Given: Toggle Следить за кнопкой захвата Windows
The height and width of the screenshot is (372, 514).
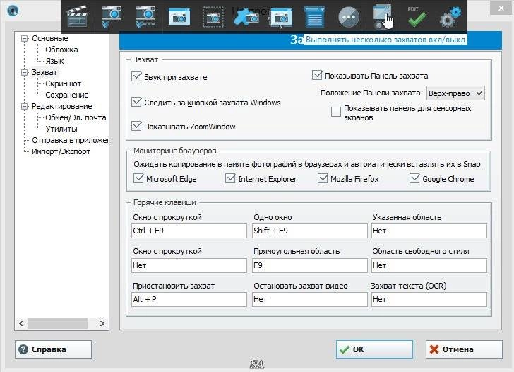Looking at the screenshot, I should click(136, 102).
